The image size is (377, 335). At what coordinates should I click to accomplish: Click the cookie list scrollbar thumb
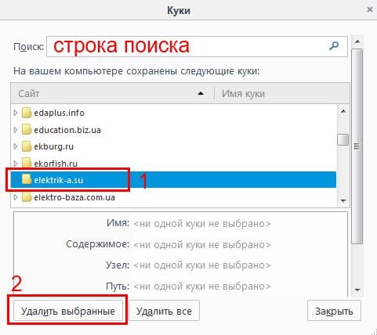point(343,139)
